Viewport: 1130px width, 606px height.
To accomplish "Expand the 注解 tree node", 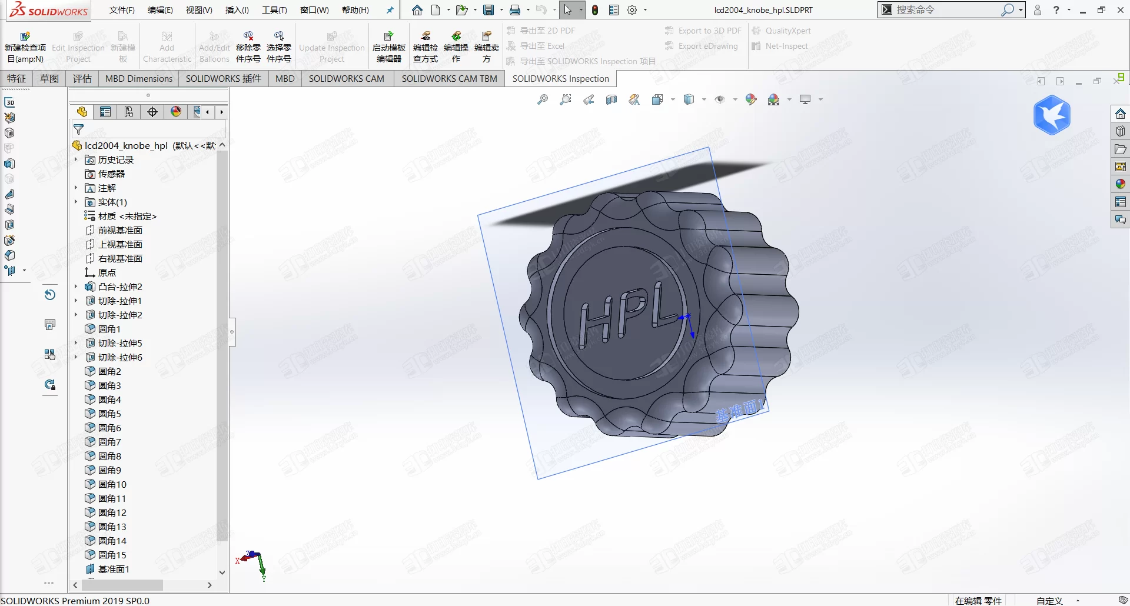I will point(76,188).
